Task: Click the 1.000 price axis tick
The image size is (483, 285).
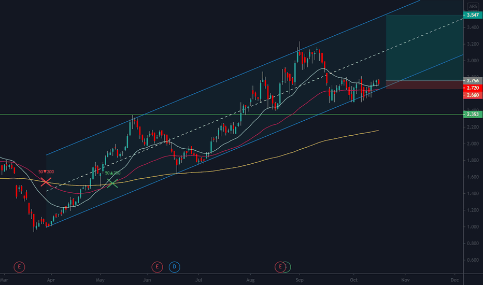Action: (473, 227)
